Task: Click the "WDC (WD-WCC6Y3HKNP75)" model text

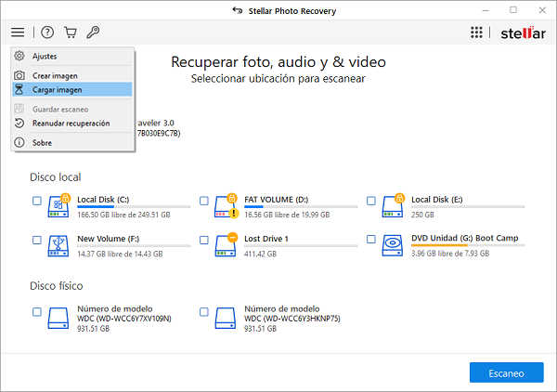Action: 292,319
